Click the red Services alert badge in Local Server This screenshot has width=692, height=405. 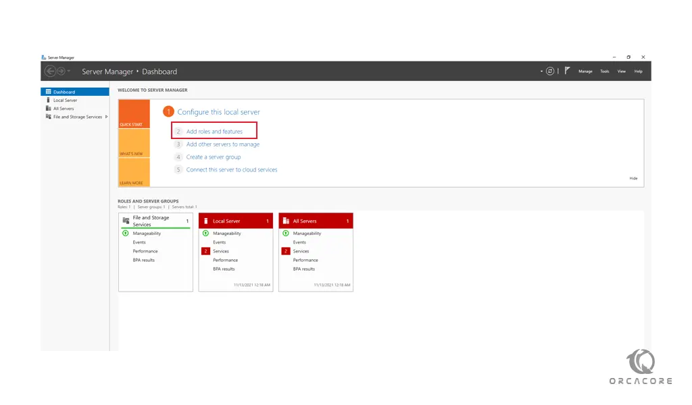point(205,251)
